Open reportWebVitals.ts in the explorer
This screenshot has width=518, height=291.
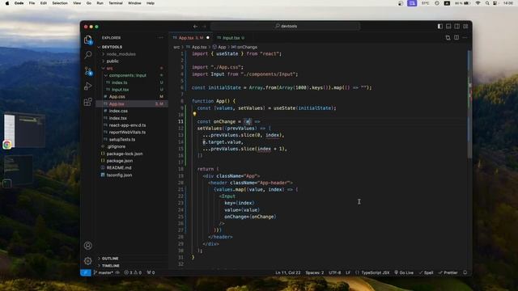click(x=127, y=132)
